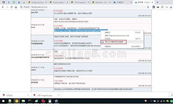Open the red splat image viewer taskbar icon
This screenshot has height=108, width=173.
(43, 101)
